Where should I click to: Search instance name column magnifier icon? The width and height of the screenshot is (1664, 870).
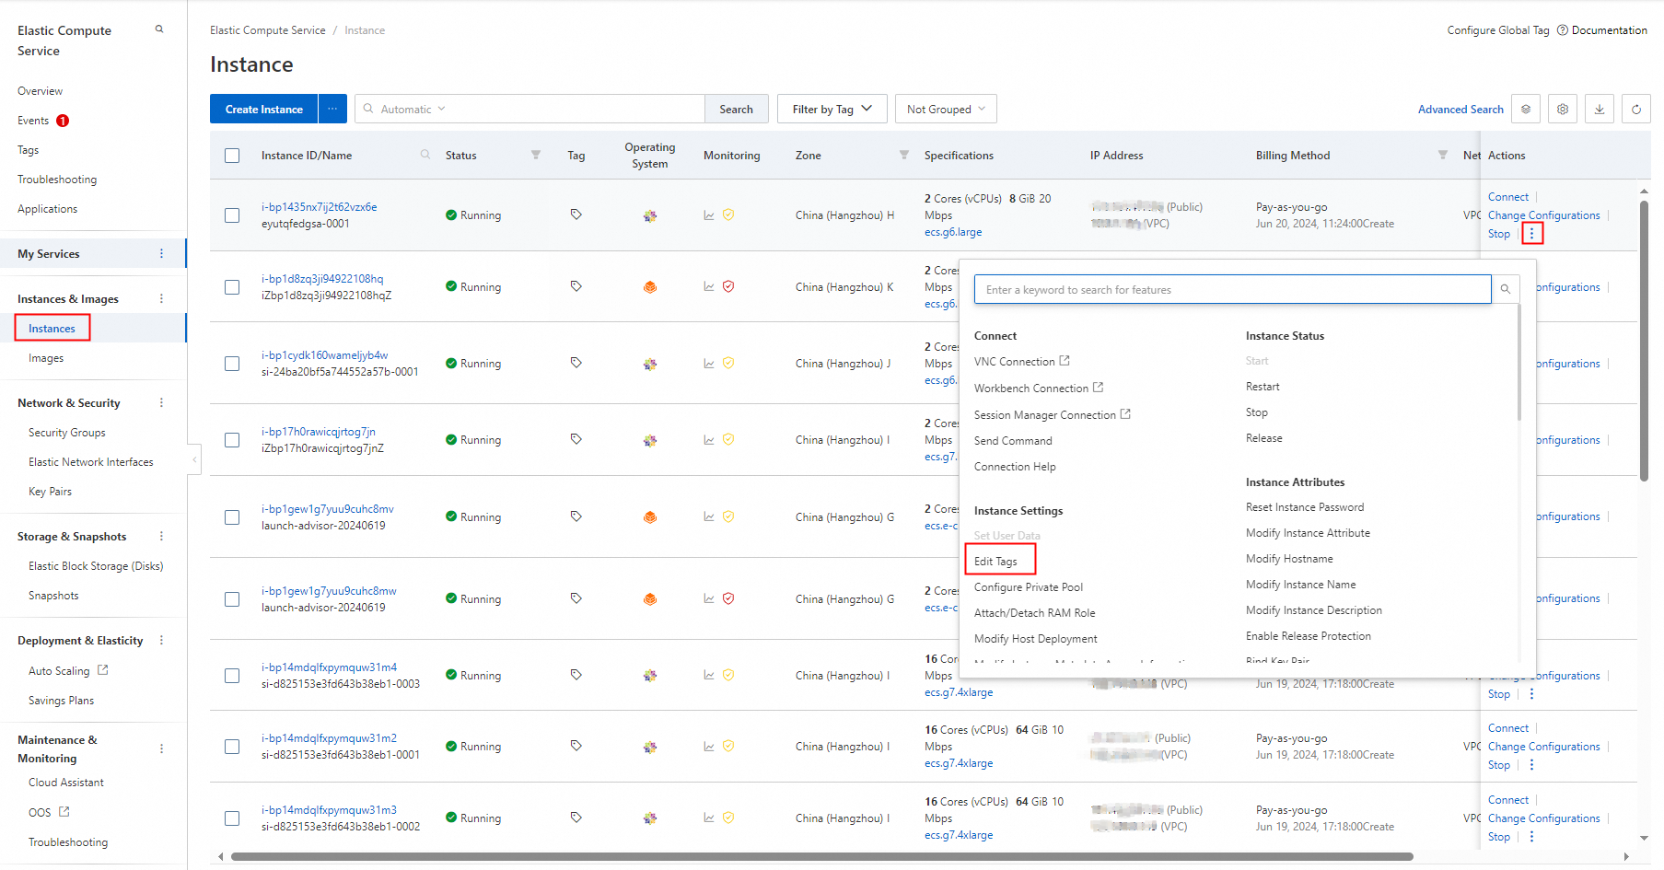pos(425,155)
